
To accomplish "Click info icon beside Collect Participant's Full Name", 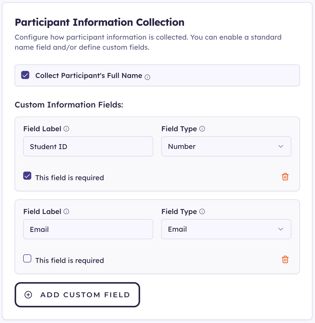I will [x=147, y=77].
